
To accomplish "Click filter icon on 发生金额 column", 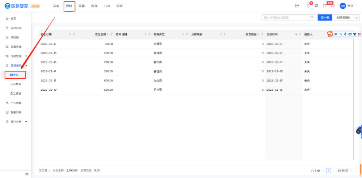I will 112,34.
